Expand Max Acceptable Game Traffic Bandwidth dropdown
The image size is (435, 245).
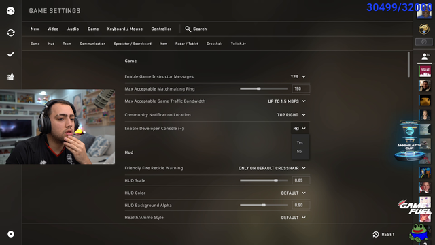pyautogui.click(x=287, y=101)
